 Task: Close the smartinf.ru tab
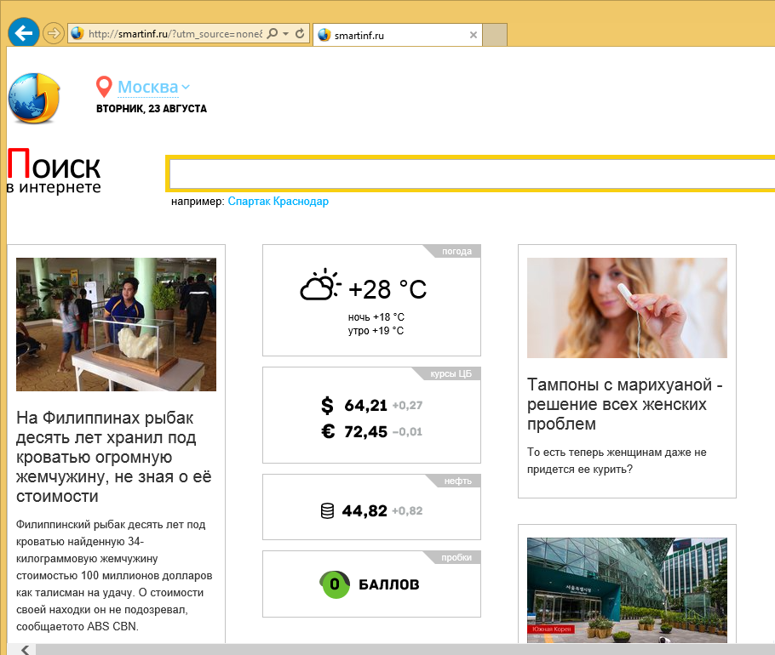click(474, 35)
